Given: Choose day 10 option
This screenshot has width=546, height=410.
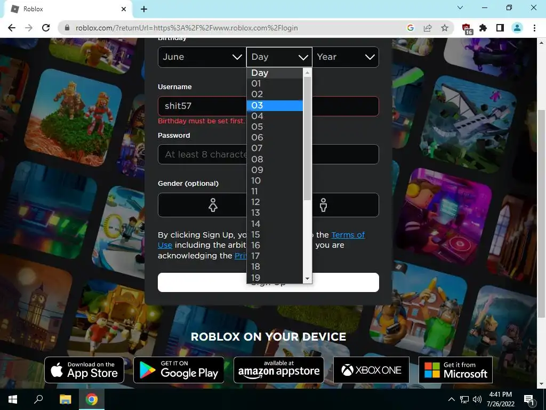Looking at the screenshot, I should pyautogui.click(x=275, y=180).
